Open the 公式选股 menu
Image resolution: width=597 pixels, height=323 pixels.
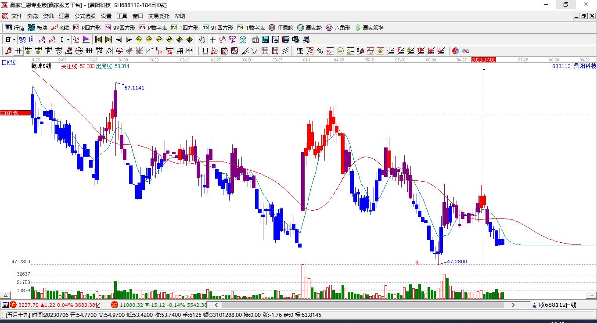(x=85, y=16)
